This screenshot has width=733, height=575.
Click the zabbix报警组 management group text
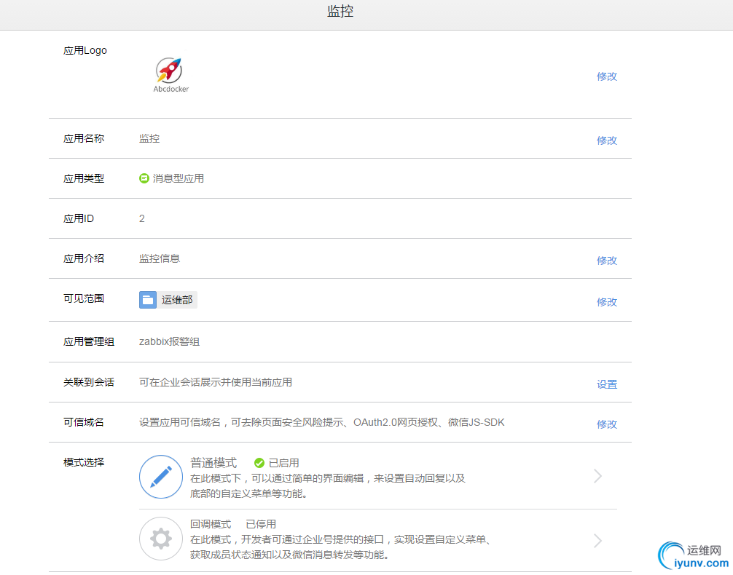168,341
